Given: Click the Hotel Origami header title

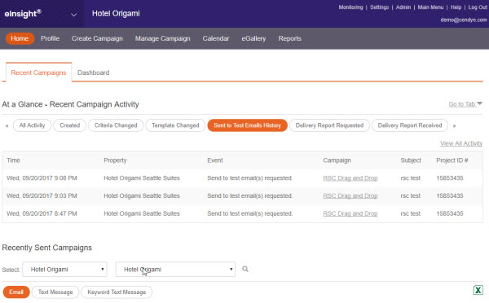Looking at the screenshot, I should [x=116, y=14].
